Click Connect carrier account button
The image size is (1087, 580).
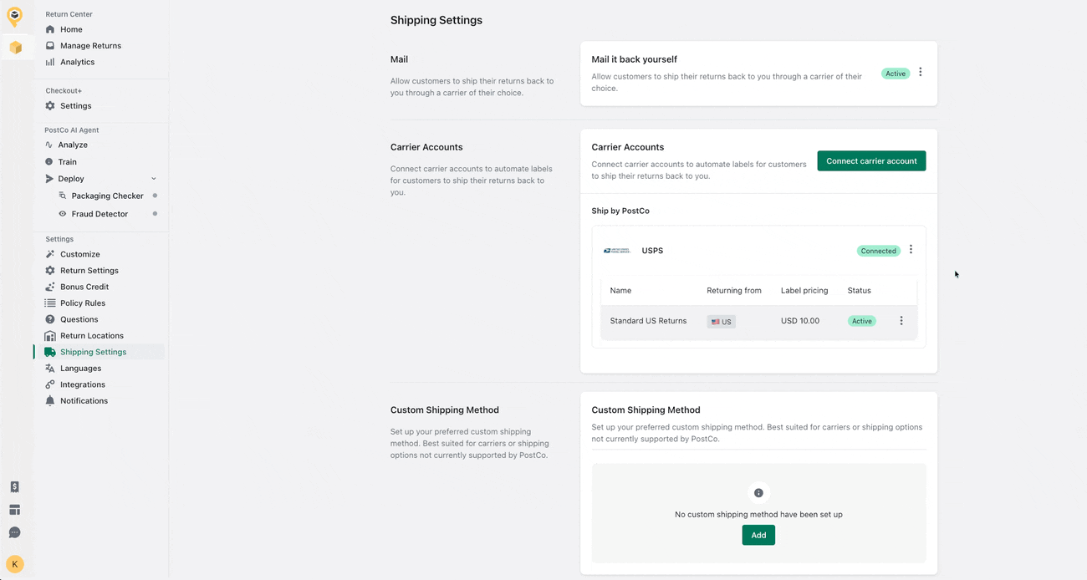tap(871, 161)
